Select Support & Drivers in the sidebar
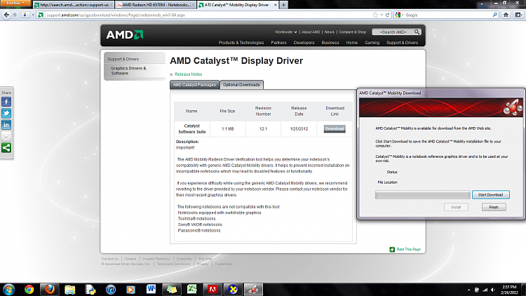The image size is (526, 296). click(x=123, y=59)
